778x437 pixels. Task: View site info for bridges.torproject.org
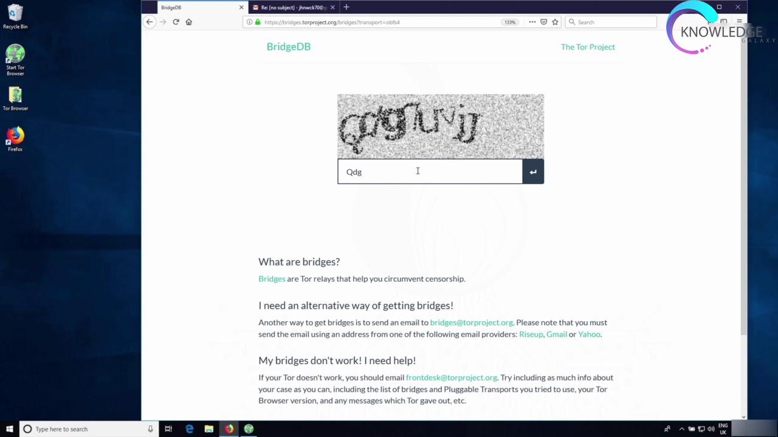click(x=249, y=22)
